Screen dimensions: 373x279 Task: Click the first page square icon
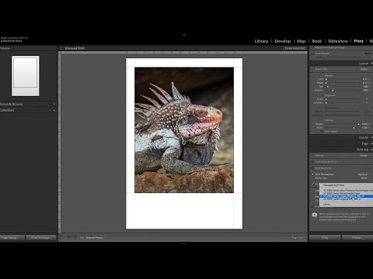coord(61,238)
